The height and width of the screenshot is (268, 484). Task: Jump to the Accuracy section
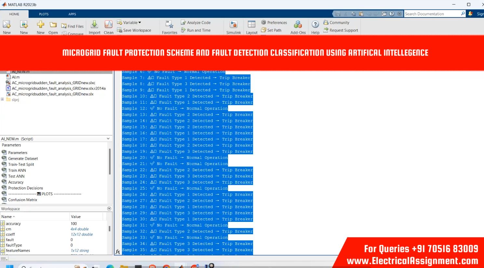[x=16, y=182]
